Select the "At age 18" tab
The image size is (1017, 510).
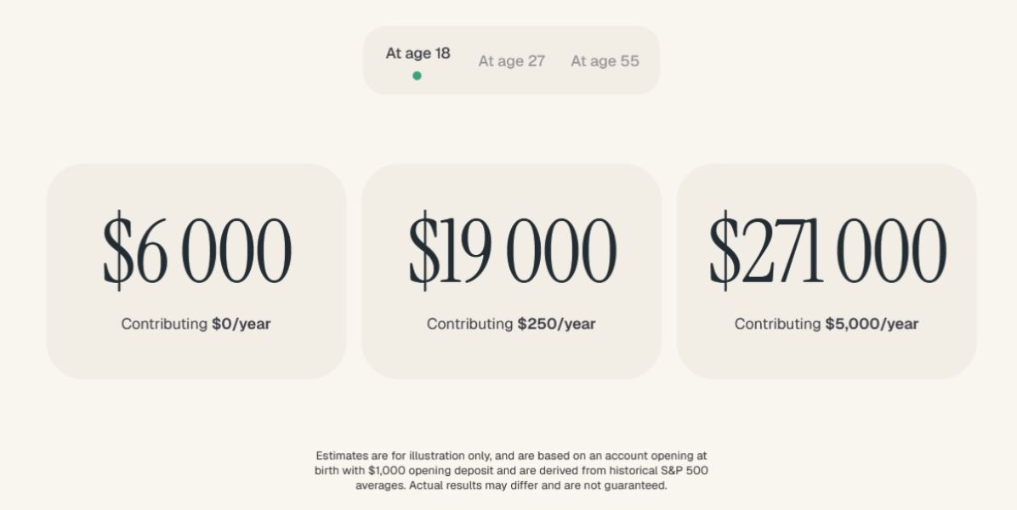pos(418,54)
